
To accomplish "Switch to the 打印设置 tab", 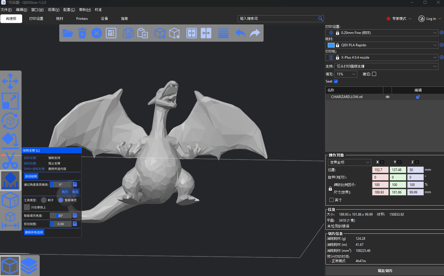I will tap(36, 19).
